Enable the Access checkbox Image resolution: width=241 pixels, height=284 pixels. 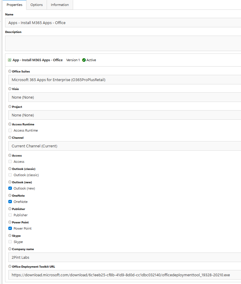[x=10, y=162]
